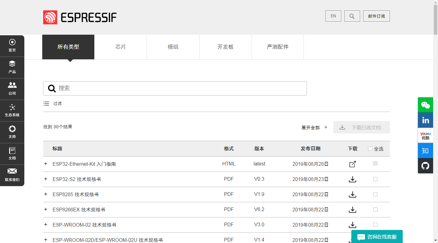Screen dimensions: 438x243
Task: Download ESP-WROOM-02 技术规格书
Action: 353,225
